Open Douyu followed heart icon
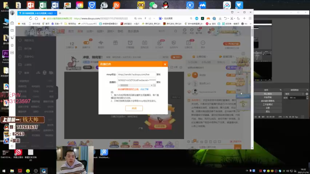The width and height of the screenshot is (310, 174). 191,31
